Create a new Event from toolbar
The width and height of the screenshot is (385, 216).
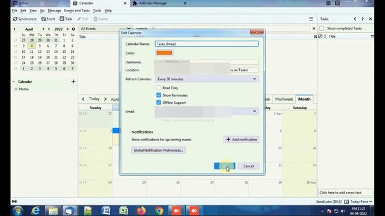coord(48,19)
